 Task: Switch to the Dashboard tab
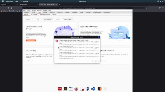pos(27,12)
